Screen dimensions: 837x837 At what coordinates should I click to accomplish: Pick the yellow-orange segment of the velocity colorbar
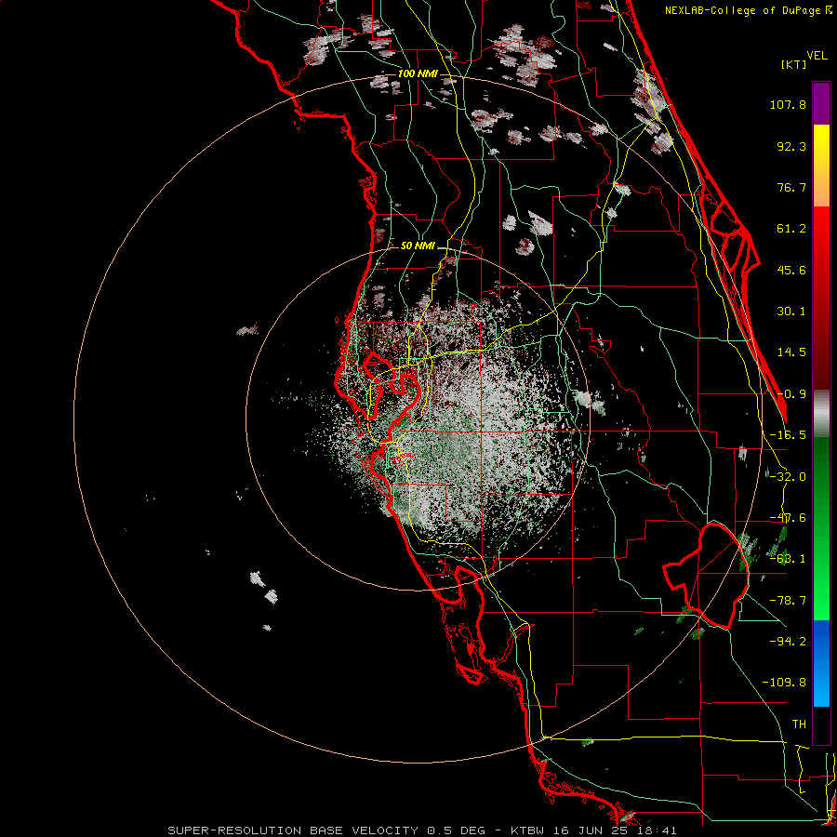click(x=821, y=166)
